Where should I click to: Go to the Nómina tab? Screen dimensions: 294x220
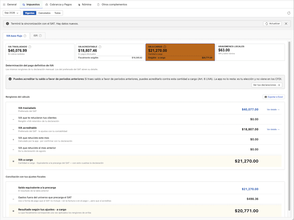click(85, 5)
